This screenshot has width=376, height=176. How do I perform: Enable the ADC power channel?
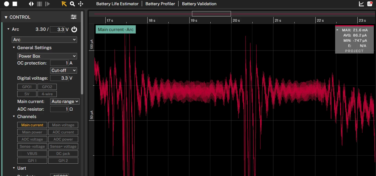click(63, 139)
